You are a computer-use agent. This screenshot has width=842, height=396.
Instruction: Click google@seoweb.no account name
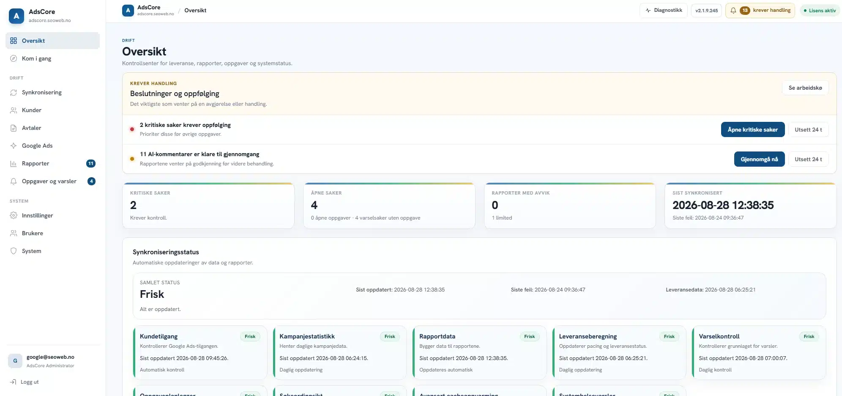click(x=50, y=357)
